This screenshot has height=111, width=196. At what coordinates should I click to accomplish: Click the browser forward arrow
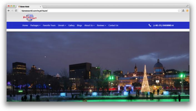pyautogui.click(x=12, y=11)
